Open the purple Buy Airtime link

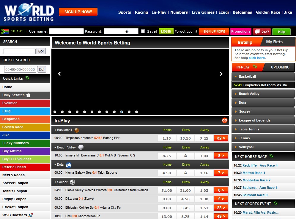[x=25, y=151]
